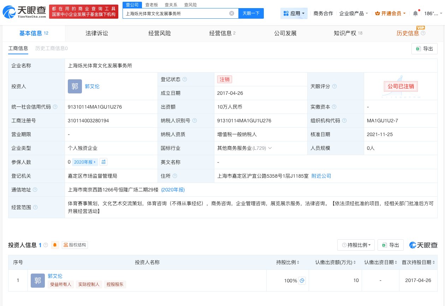Open the 附近公司 link beside the address

point(321,176)
